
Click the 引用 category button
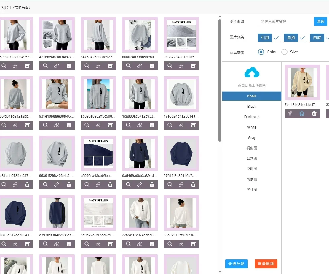265,38
